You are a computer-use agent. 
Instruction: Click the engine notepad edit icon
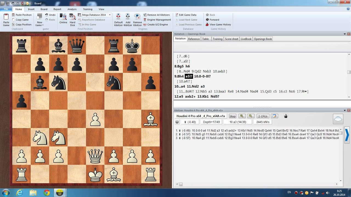(275, 116)
